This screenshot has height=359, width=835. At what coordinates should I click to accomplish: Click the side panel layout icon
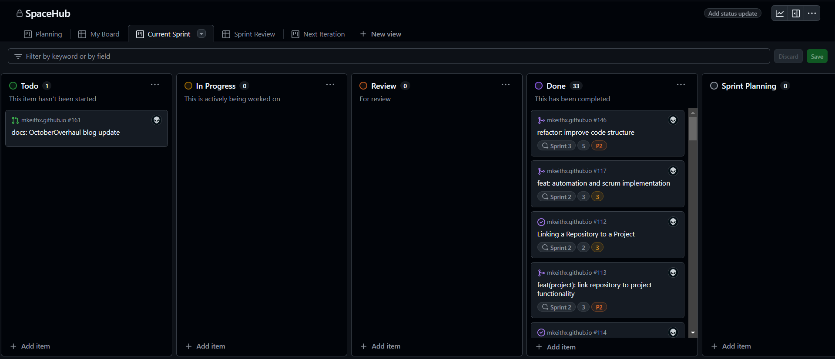pyautogui.click(x=796, y=13)
